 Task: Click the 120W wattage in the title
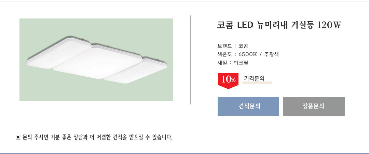pyautogui.click(x=329, y=25)
